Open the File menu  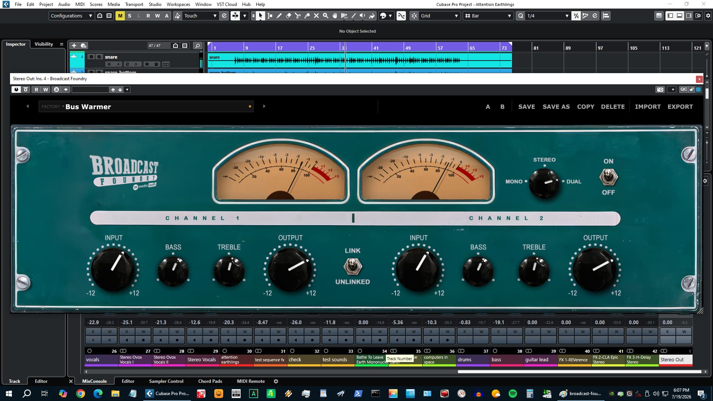pos(18,4)
